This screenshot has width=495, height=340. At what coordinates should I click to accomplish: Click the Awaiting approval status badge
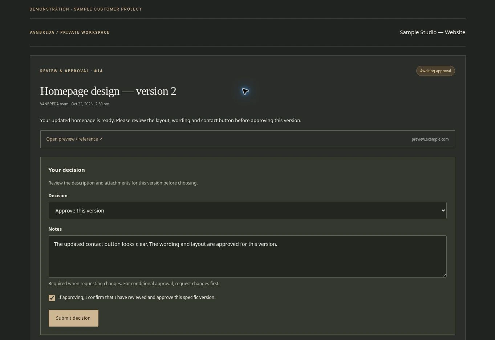pyautogui.click(x=435, y=71)
